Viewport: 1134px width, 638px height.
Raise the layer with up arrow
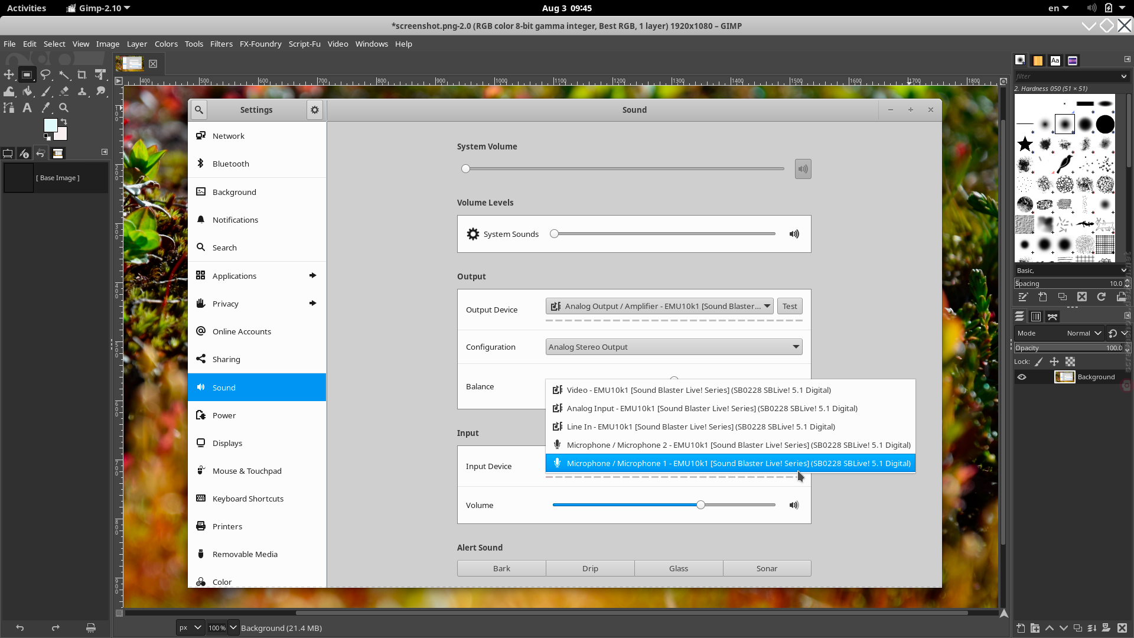point(1050,628)
